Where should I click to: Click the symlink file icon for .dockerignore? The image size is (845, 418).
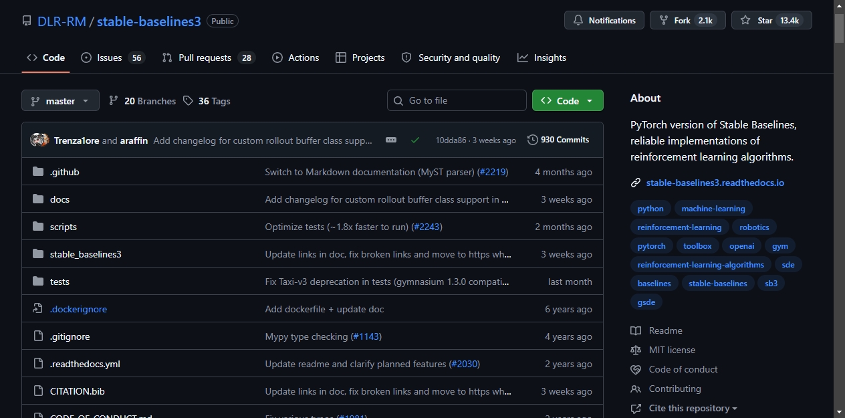point(38,309)
